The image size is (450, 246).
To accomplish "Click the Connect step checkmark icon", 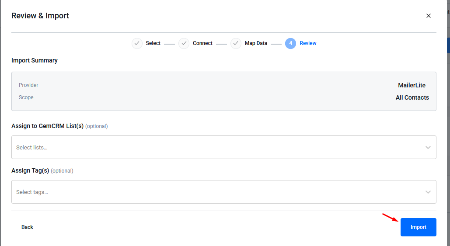I will tap(184, 43).
